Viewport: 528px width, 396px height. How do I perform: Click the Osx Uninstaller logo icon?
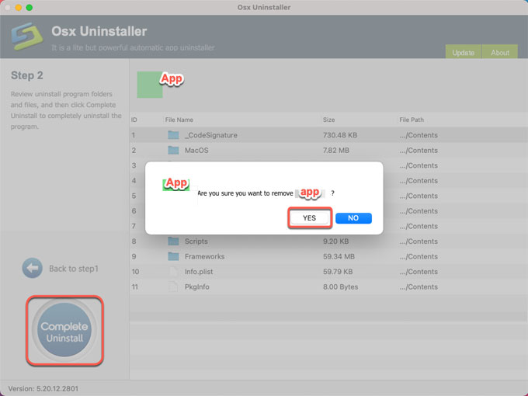(27, 36)
